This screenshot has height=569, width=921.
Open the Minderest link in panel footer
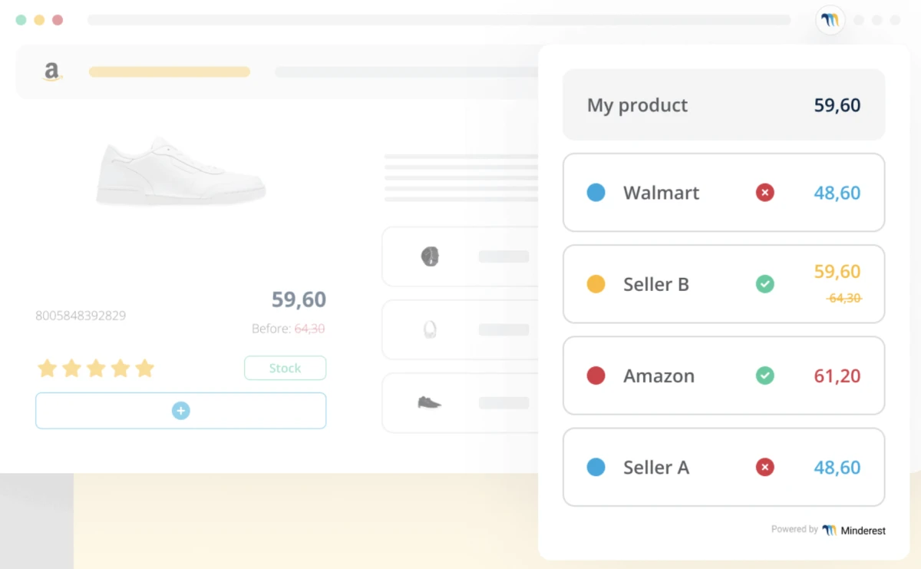(x=853, y=530)
